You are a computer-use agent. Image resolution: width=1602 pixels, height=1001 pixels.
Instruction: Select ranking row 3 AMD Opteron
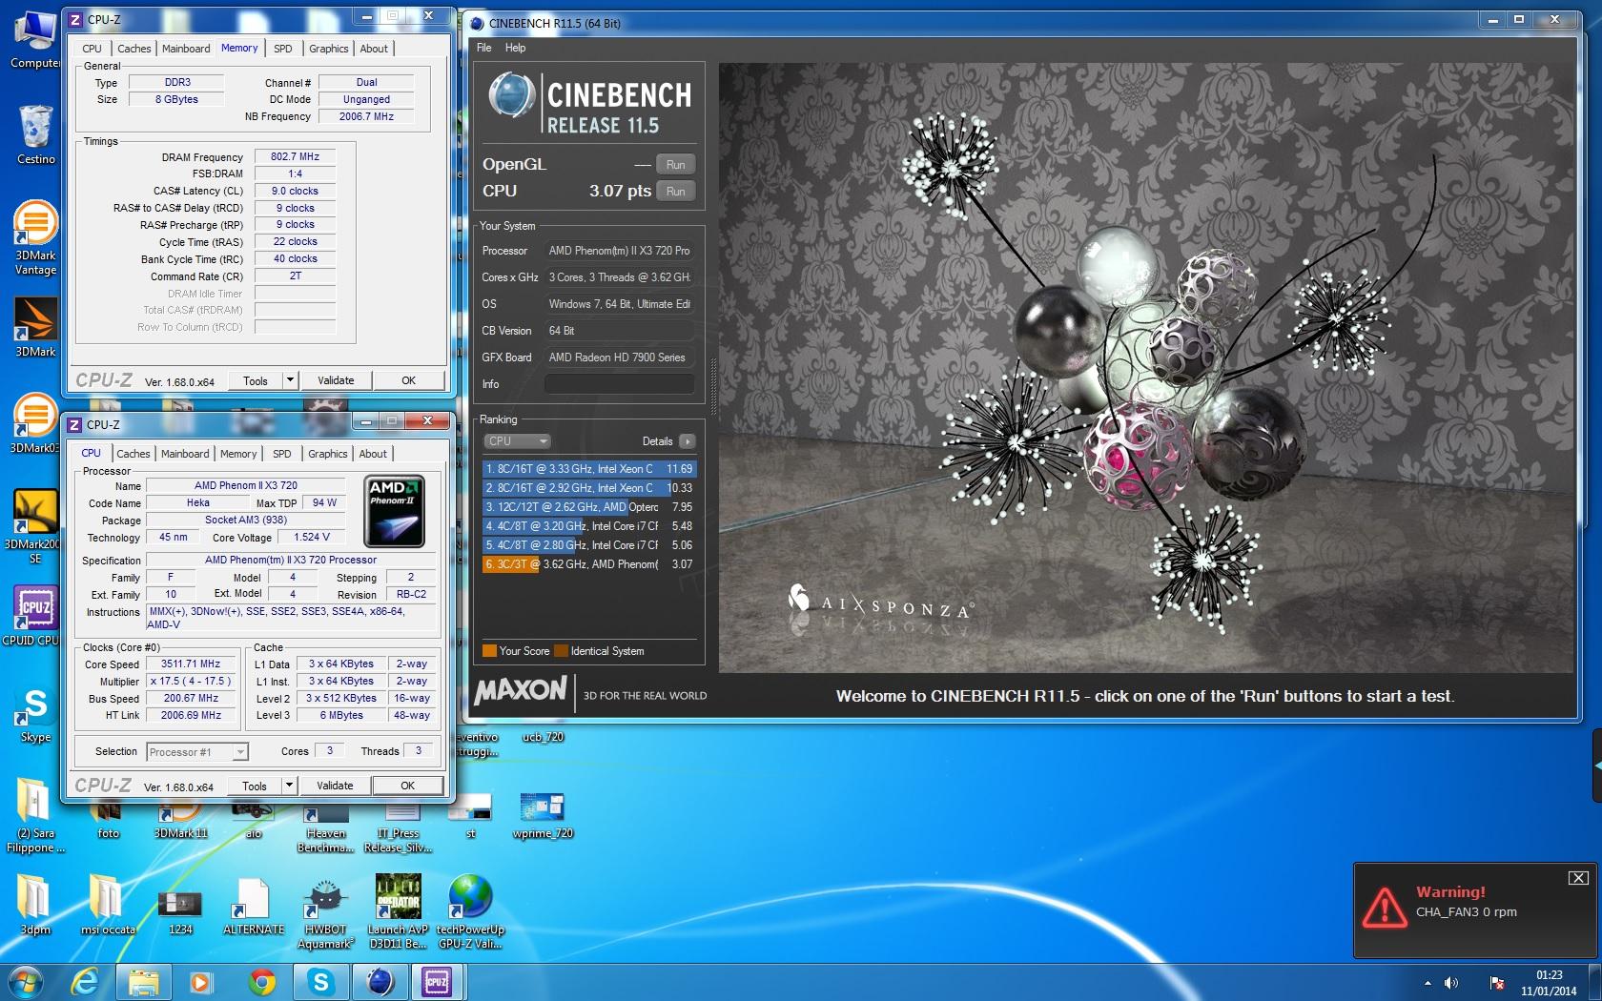(x=589, y=507)
